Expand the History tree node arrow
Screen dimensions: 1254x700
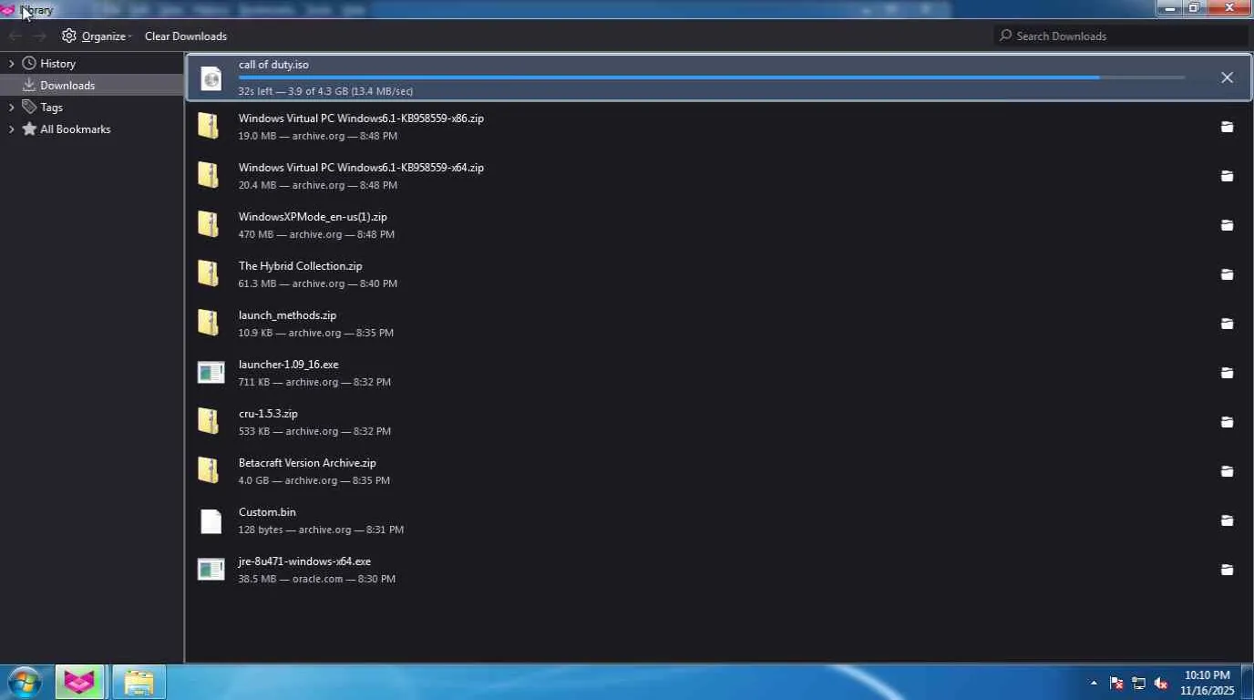[11, 64]
